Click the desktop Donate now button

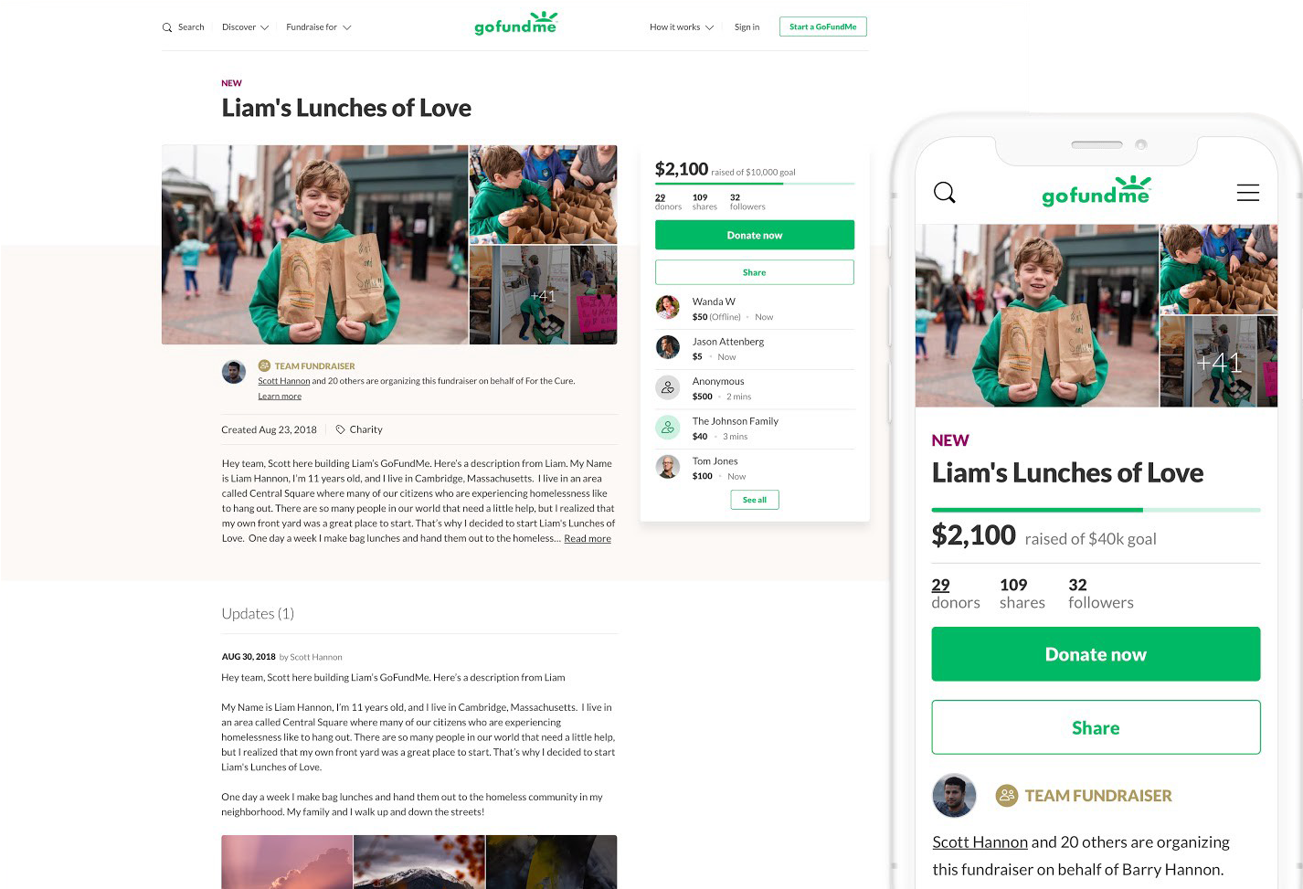[755, 235]
